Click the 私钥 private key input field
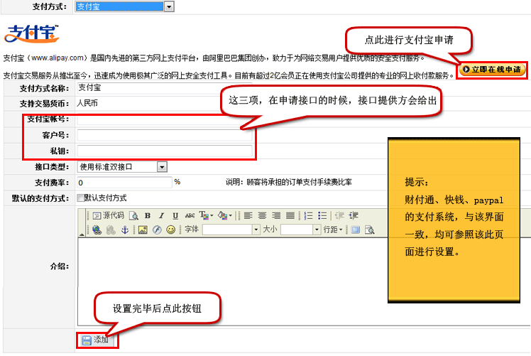 [x=165, y=151]
